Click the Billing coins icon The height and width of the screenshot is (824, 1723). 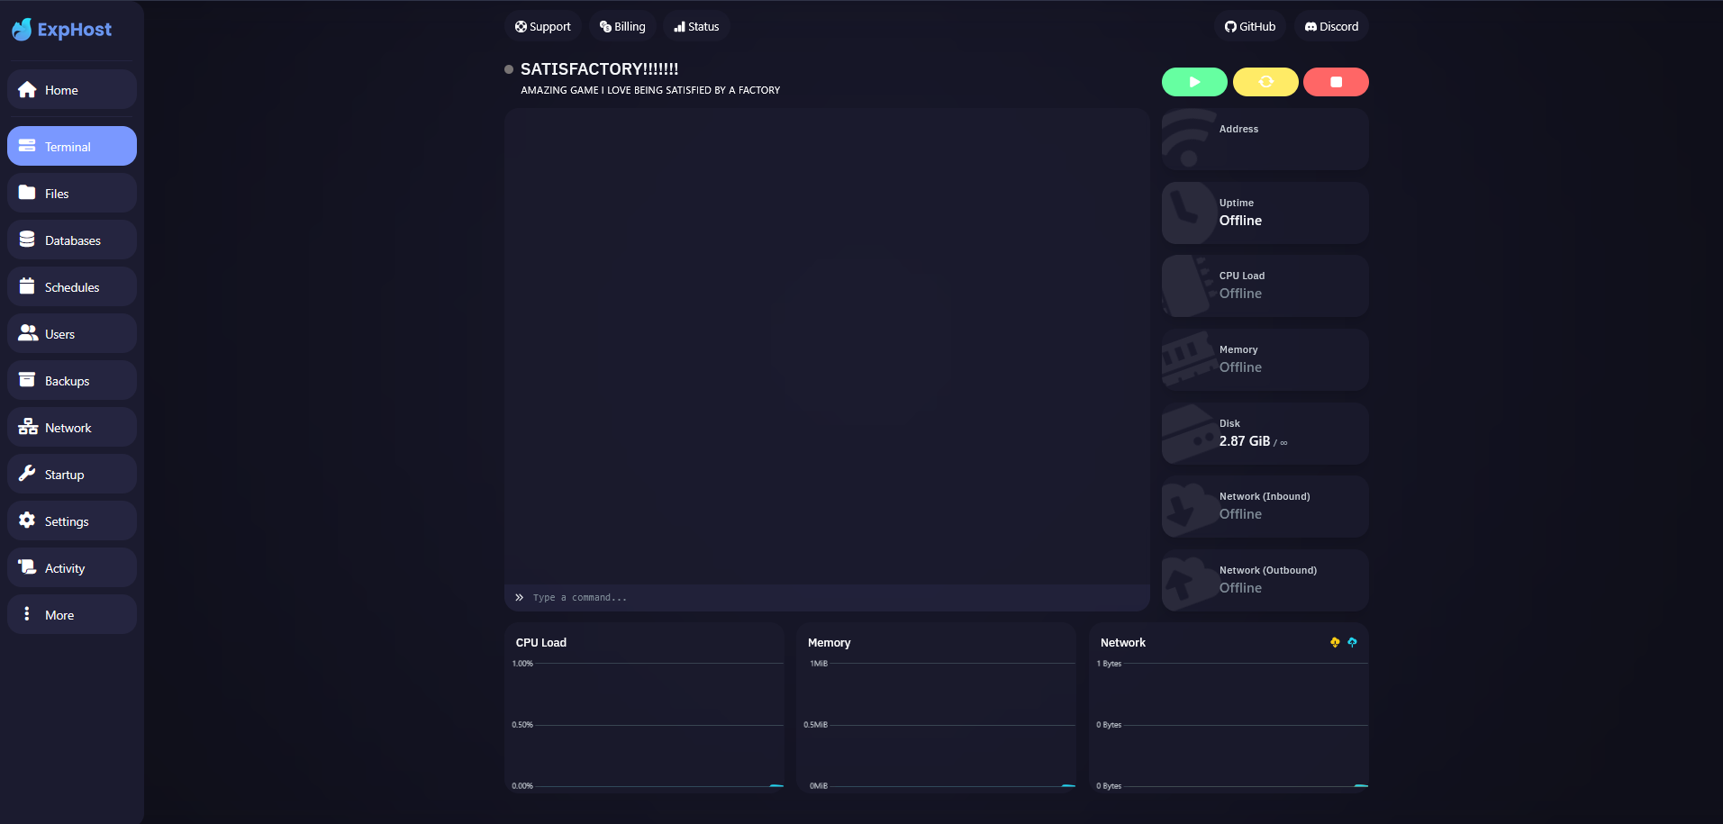[605, 26]
